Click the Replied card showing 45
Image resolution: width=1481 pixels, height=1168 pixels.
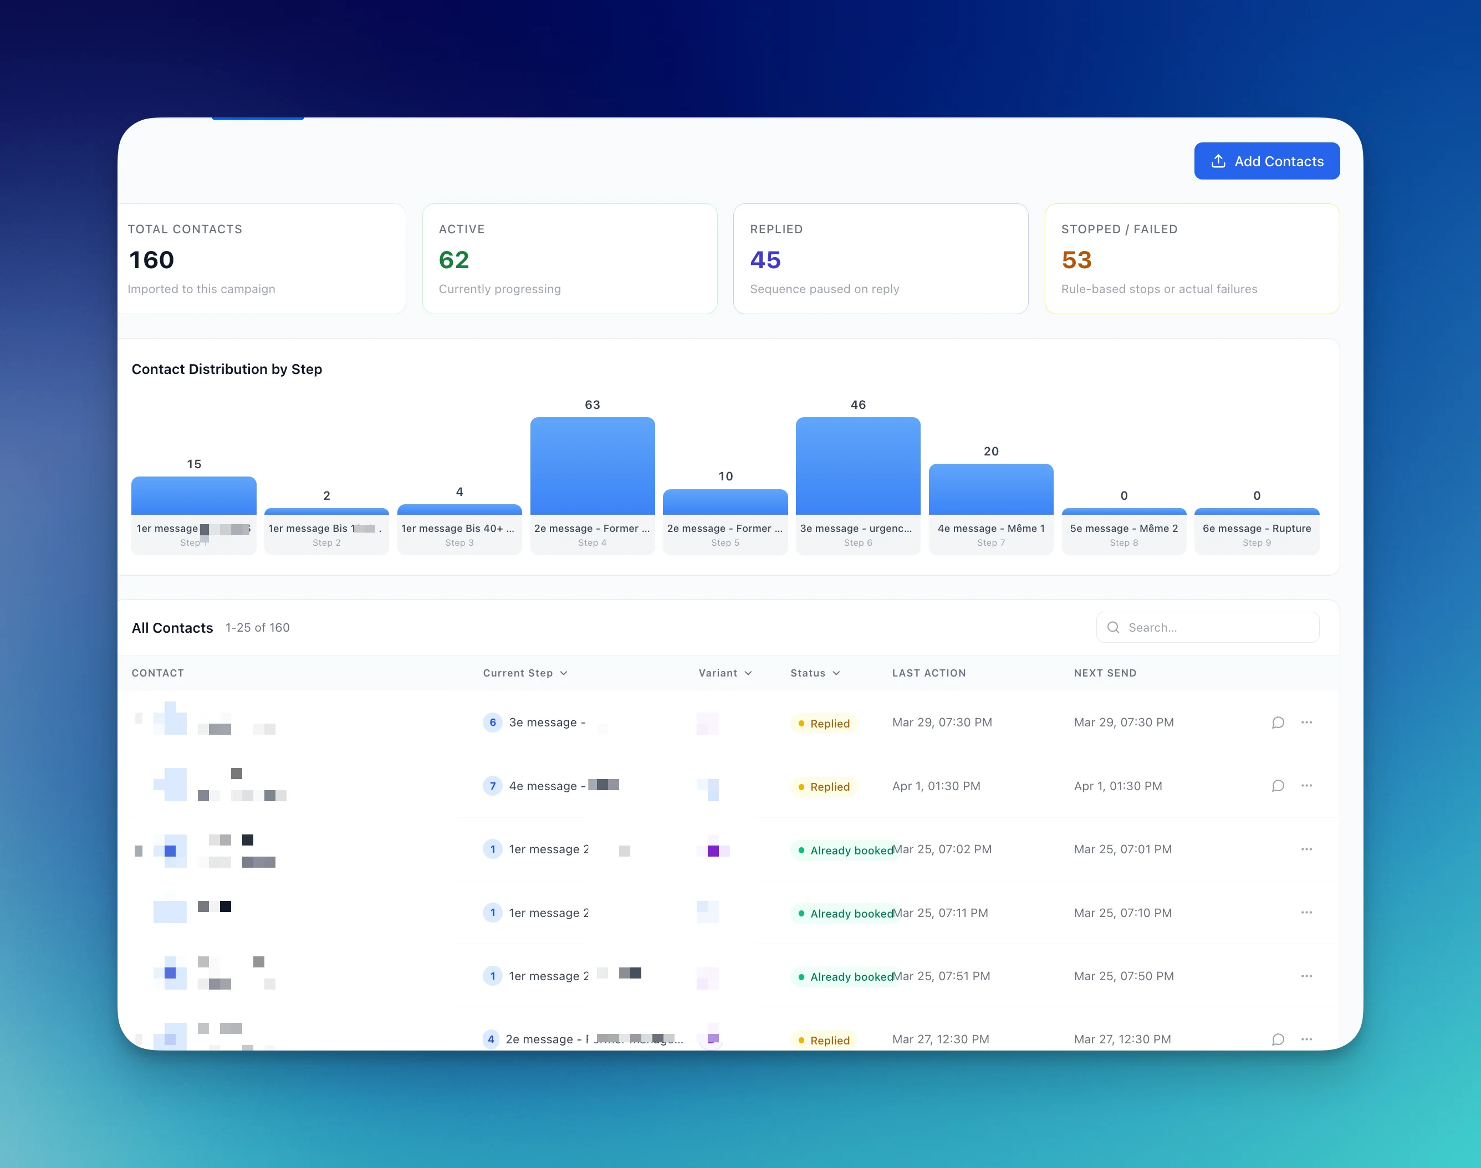point(880,259)
